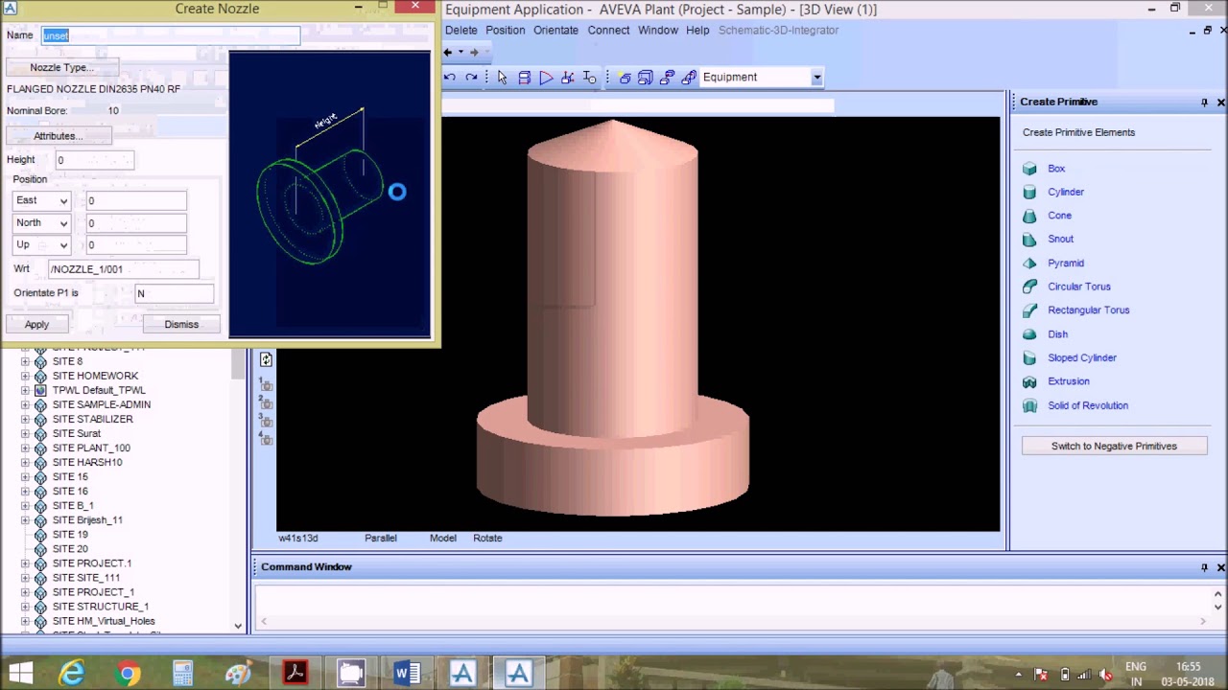Open the Window menu
Screen dimensions: 1228x690
click(x=658, y=30)
